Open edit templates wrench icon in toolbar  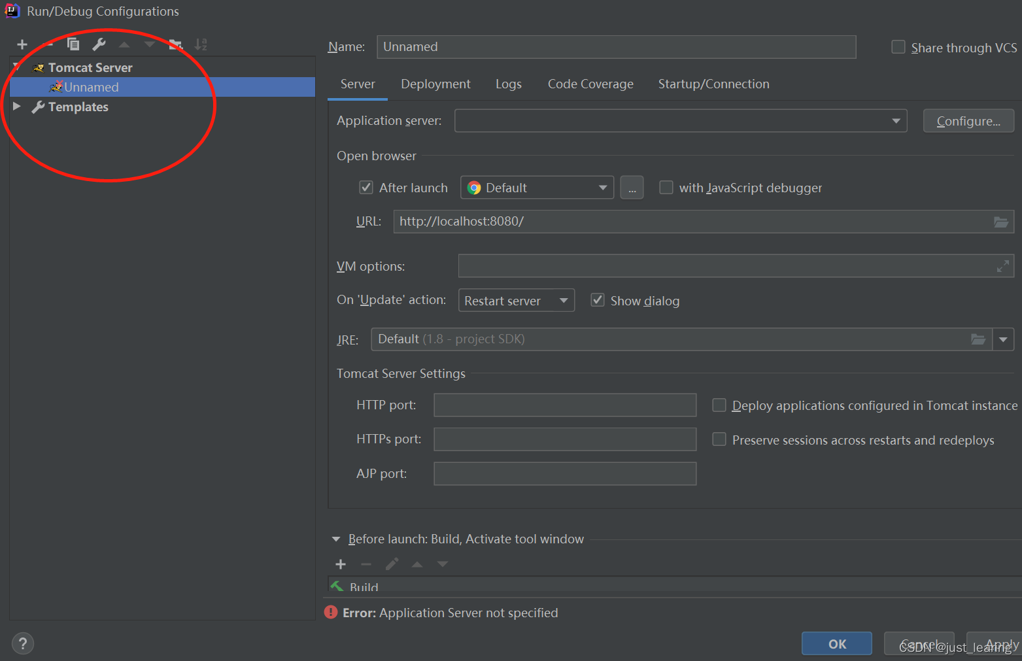[x=99, y=44]
